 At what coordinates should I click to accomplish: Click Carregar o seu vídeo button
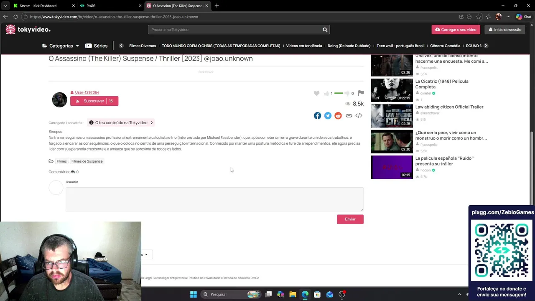[456, 30]
